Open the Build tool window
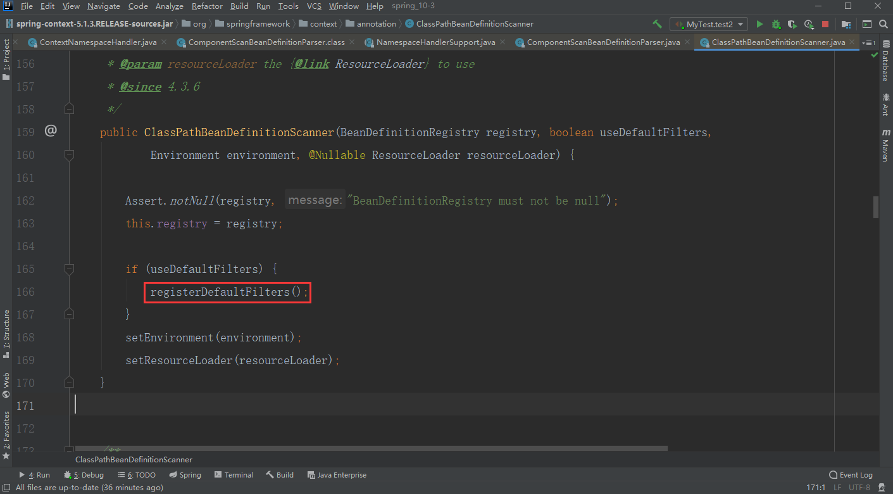This screenshot has height=494, width=893. [x=280, y=475]
